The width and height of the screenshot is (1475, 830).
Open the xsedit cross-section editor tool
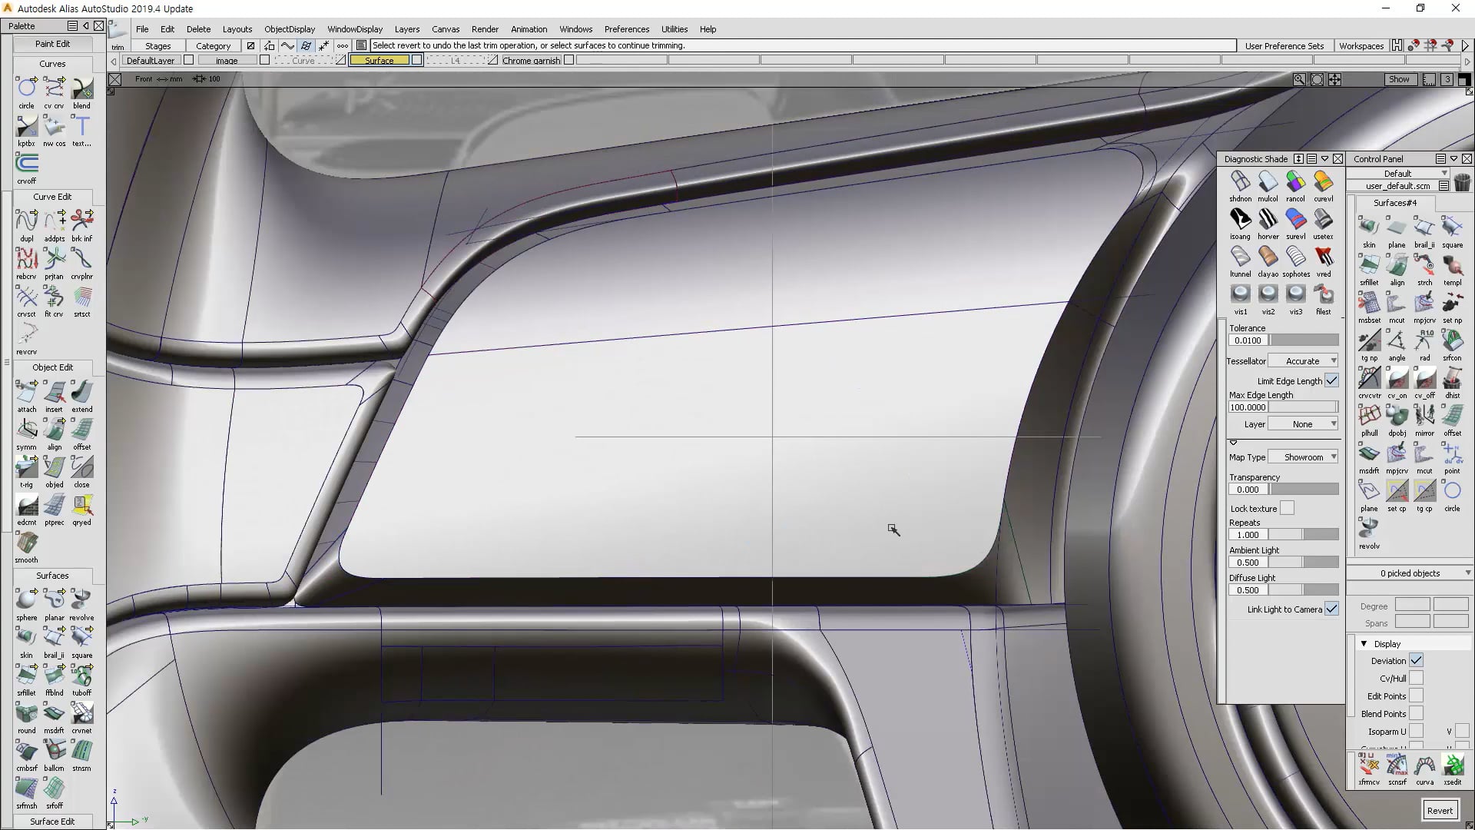coord(1452,769)
